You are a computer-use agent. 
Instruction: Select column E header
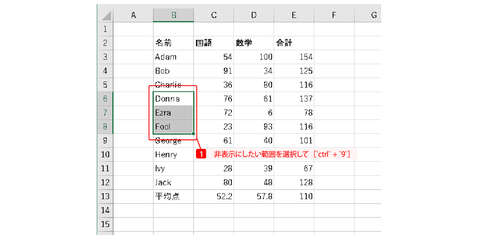click(x=294, y=15)
